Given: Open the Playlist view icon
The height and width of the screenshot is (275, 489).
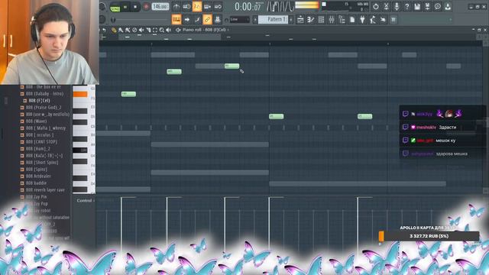Looking at the screenshot, I should click(x=300, y=20).
